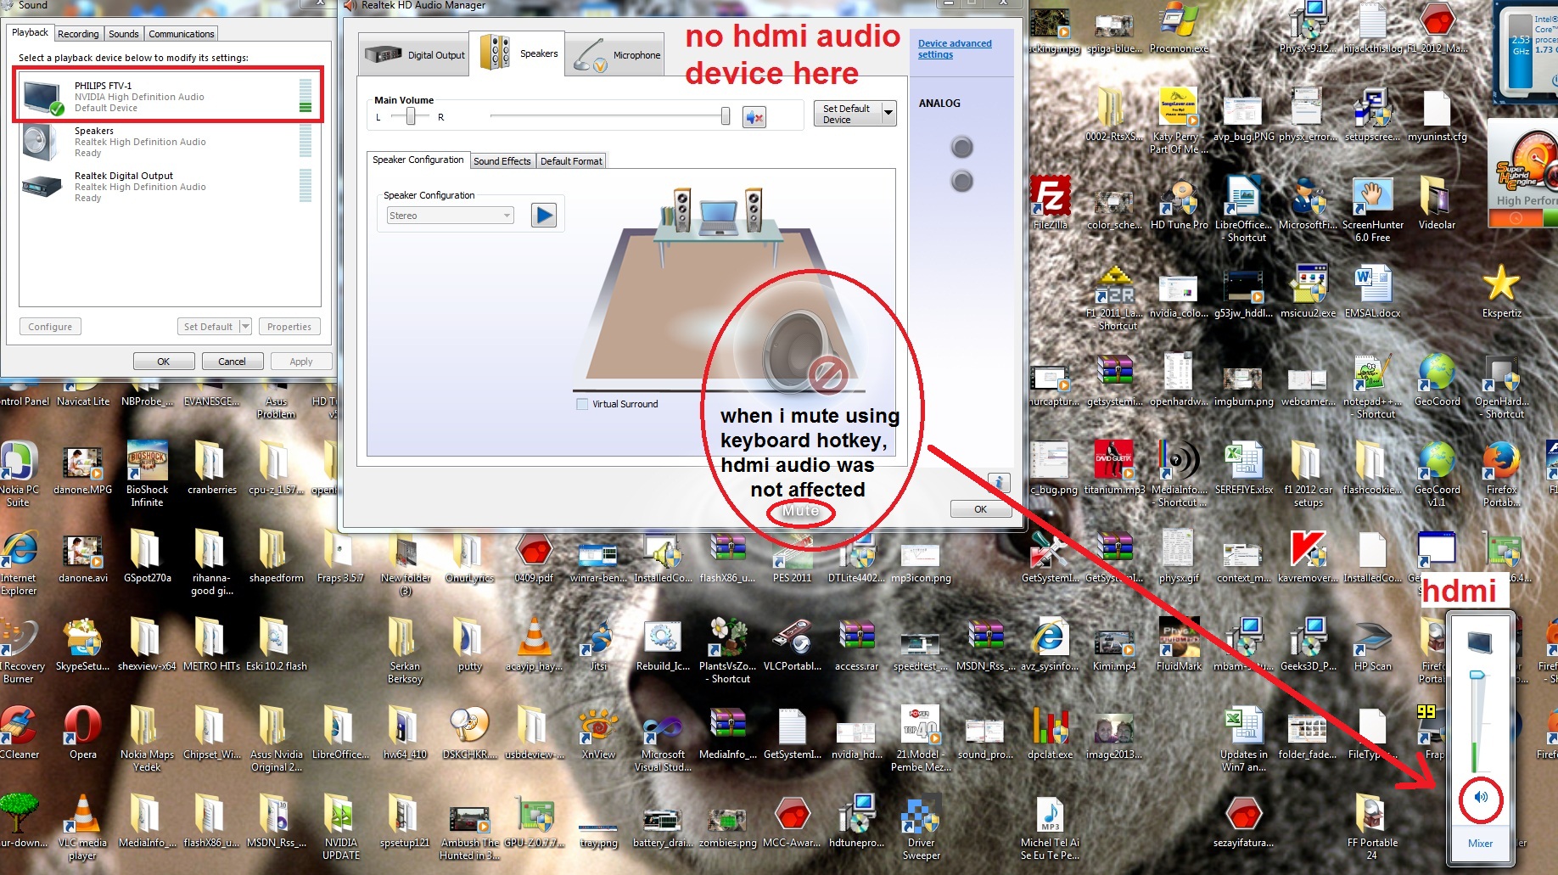
Task: Open the ScreenHunter 6.0 Free icon
Action: point(1372,210)
